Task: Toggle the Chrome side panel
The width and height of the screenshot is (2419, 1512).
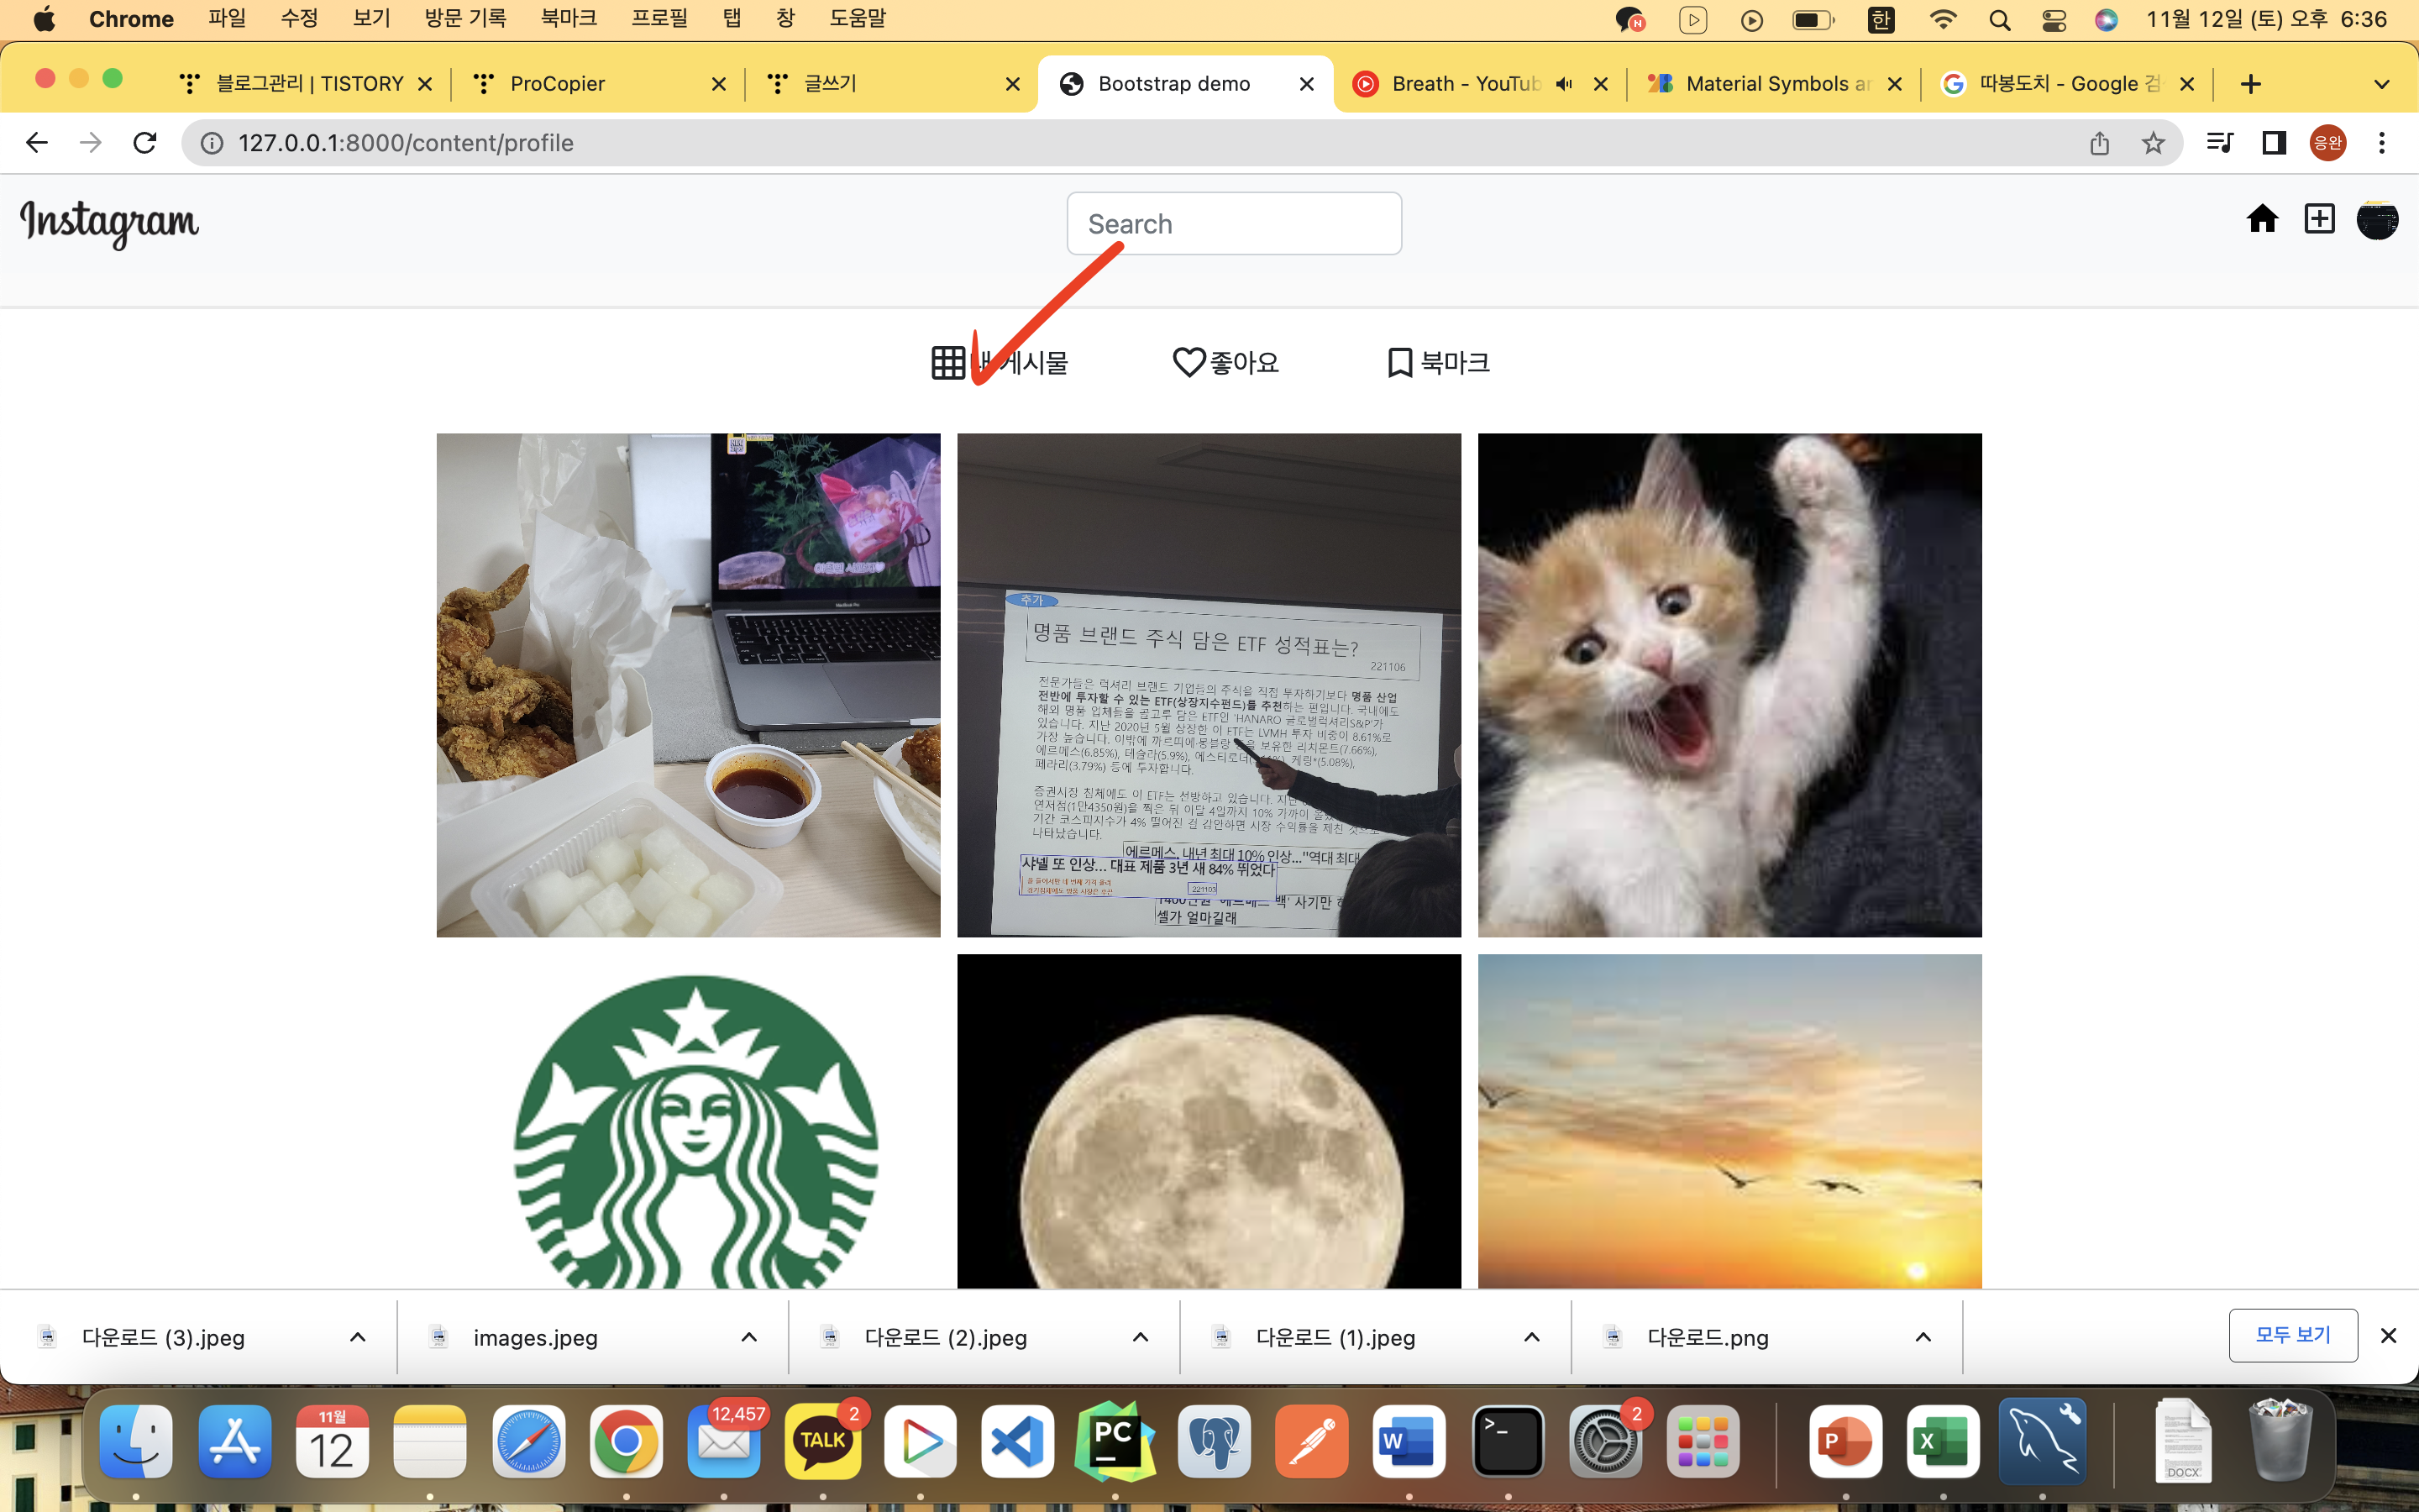Action: tap(2274, 143)
